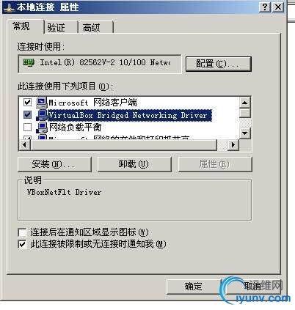
Task: Click the list's scroll down arrow
Action: [244, 133]
